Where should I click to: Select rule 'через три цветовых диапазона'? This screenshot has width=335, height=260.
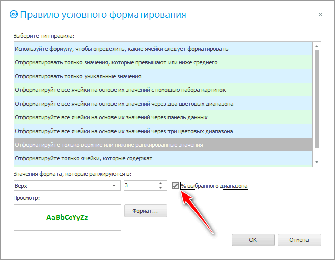(163, 131)
